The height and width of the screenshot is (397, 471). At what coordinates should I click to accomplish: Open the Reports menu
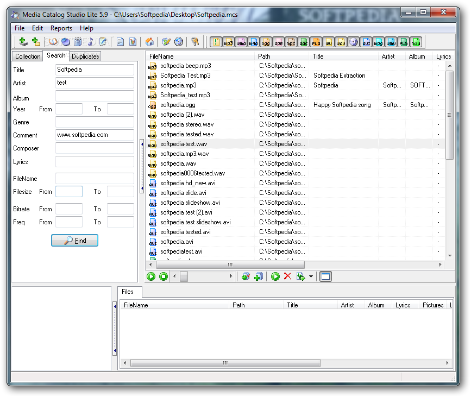61,28
